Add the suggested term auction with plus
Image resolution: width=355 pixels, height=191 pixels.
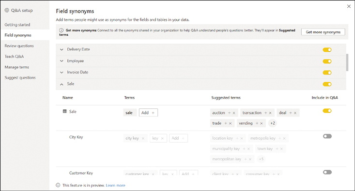click(x=230, y=113)
